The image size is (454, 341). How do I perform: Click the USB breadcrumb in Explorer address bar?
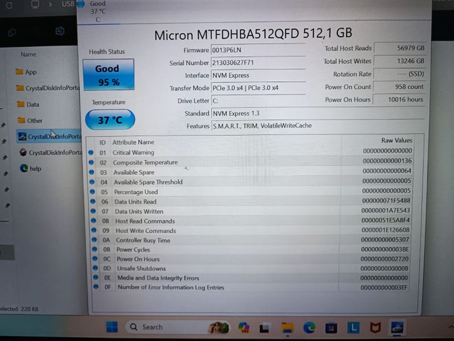point(68,4)
